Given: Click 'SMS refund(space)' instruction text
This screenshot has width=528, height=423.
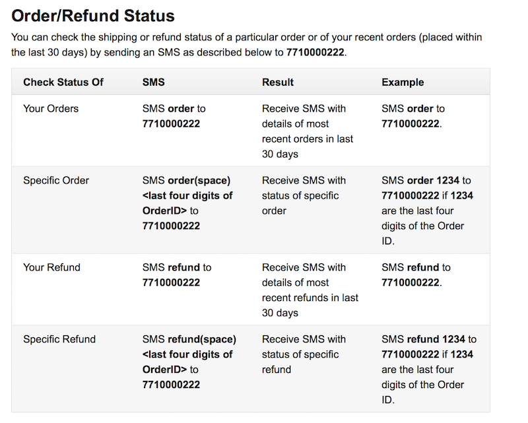Looking at the screenshot, I should pyautogui.click(x=189, y=339).
